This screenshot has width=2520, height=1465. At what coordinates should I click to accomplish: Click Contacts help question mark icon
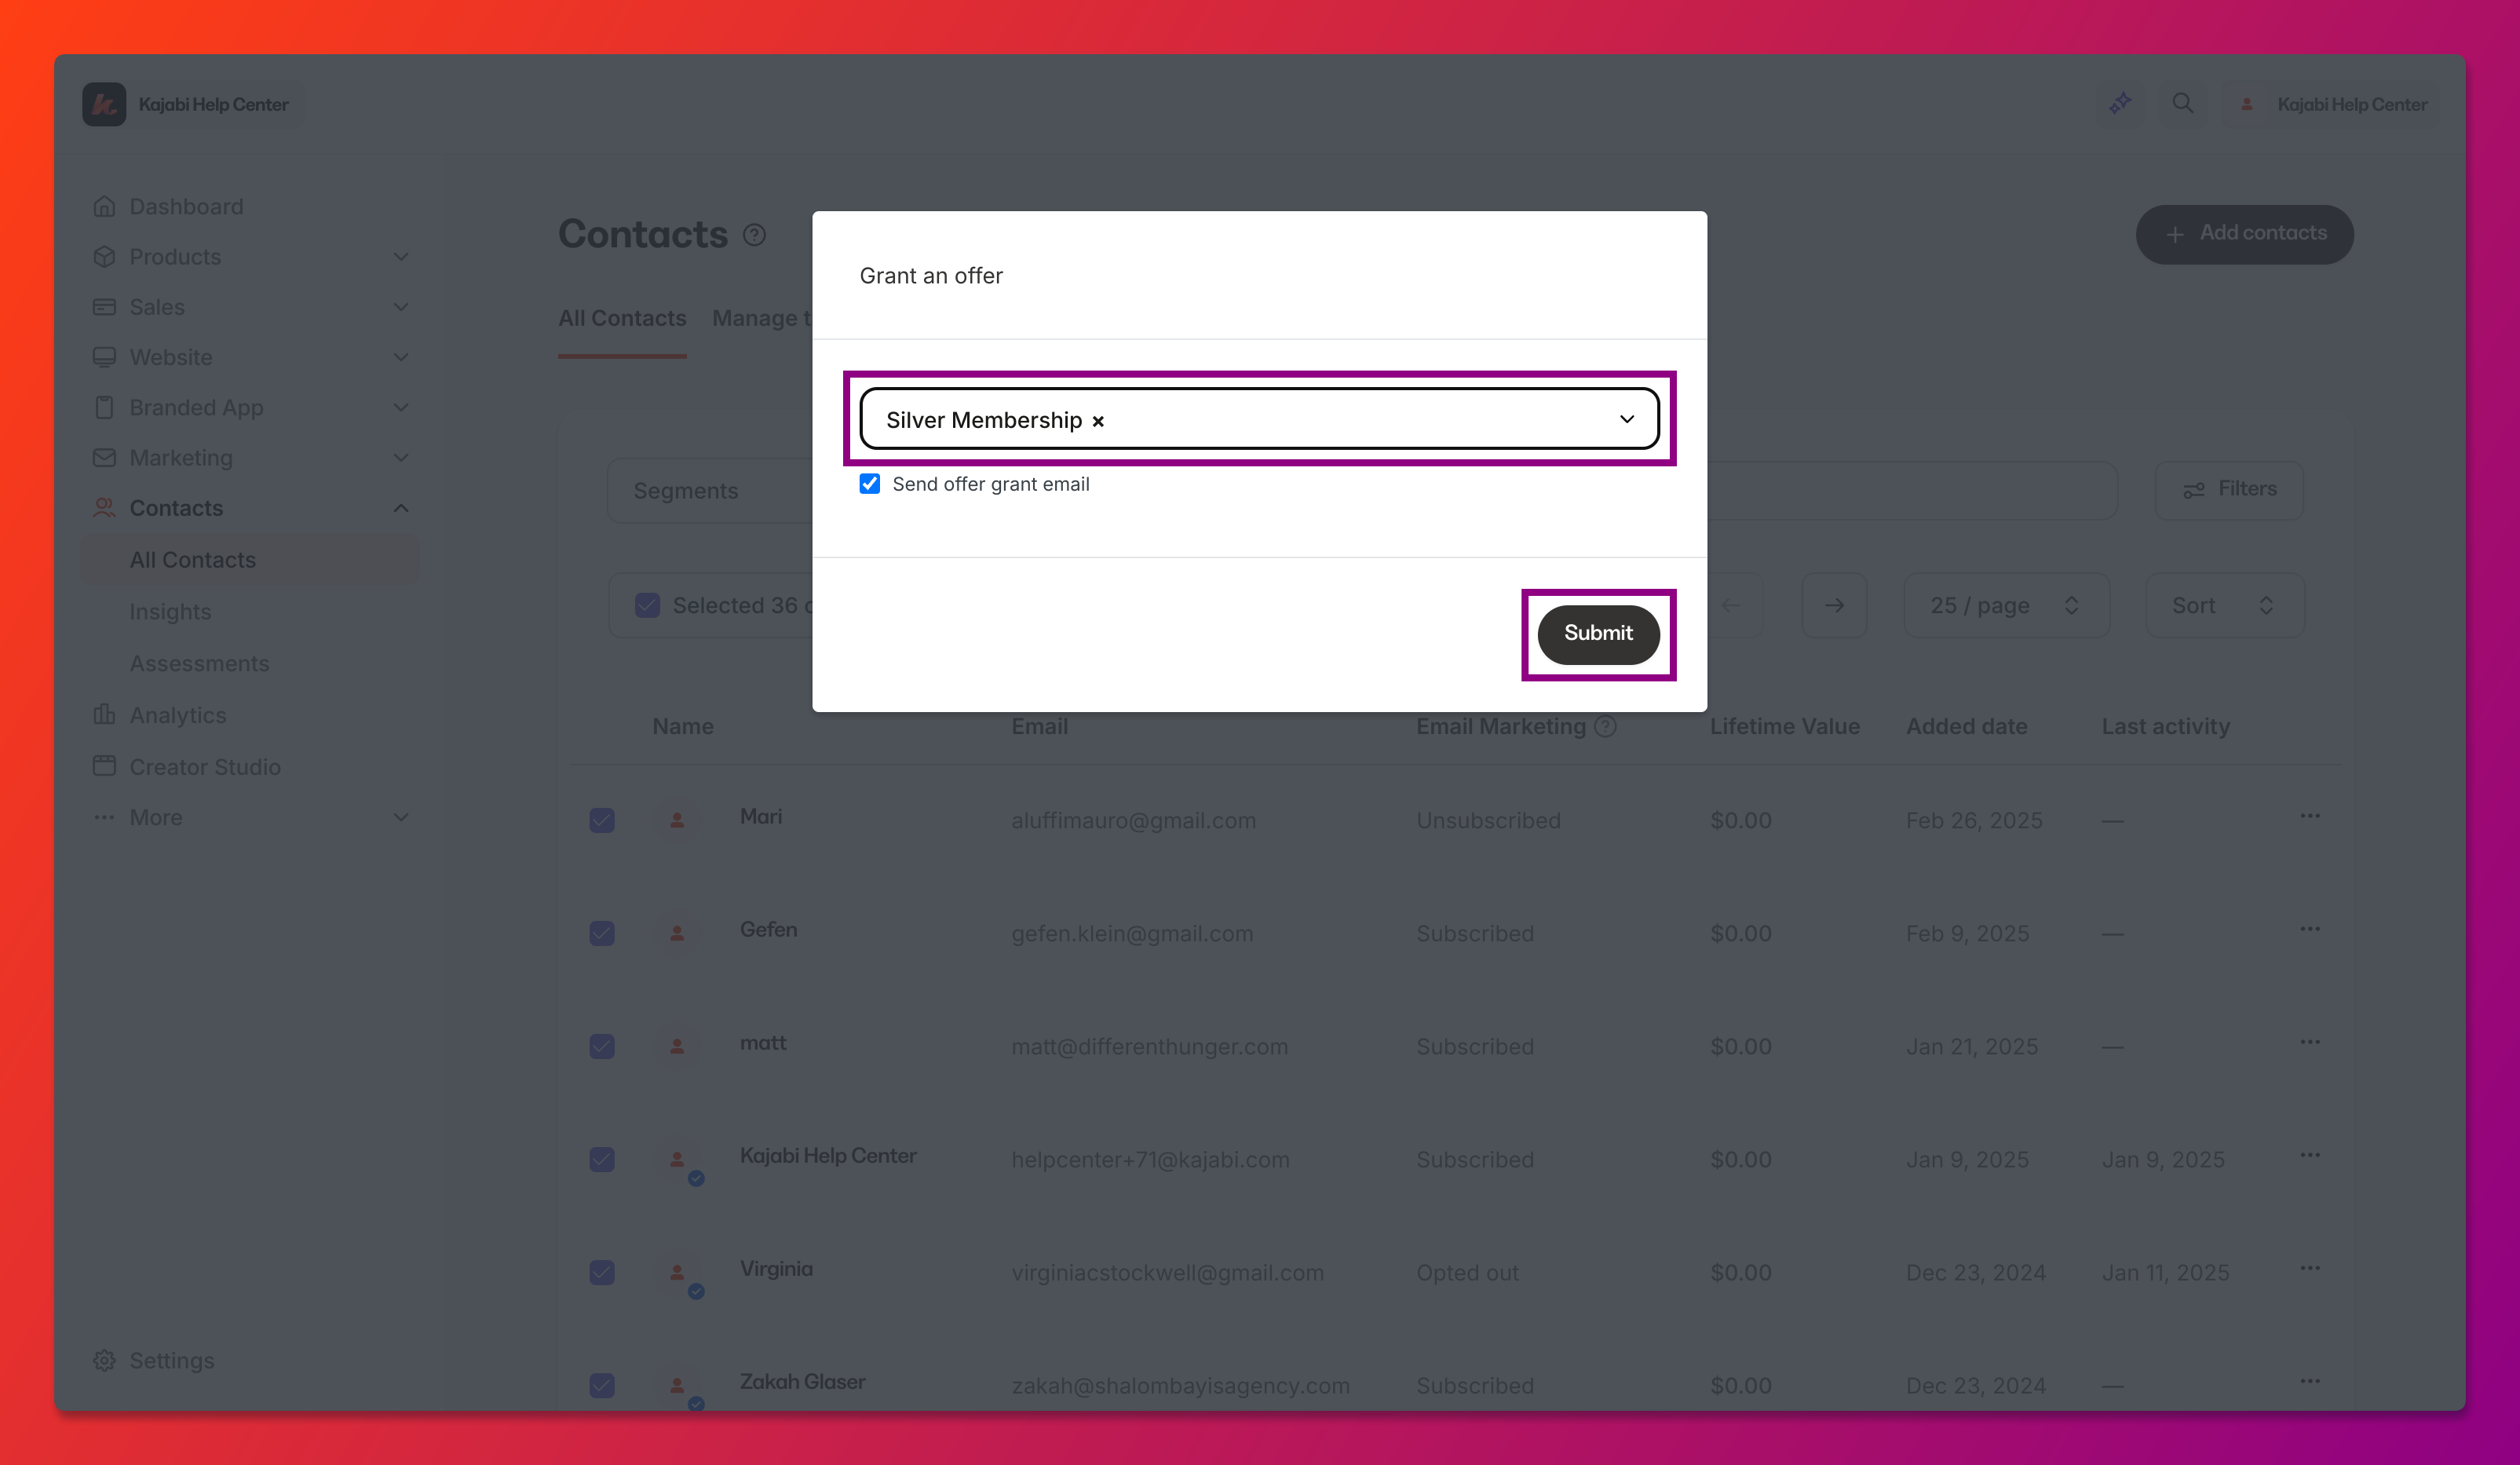tap(754, 235)
